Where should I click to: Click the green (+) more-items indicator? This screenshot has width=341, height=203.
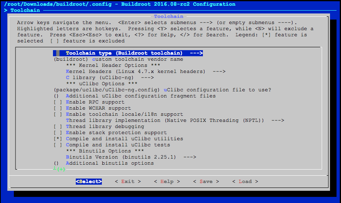pos(61,169)
